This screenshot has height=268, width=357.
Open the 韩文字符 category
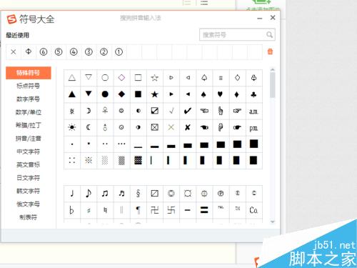(x=29, y=191)
